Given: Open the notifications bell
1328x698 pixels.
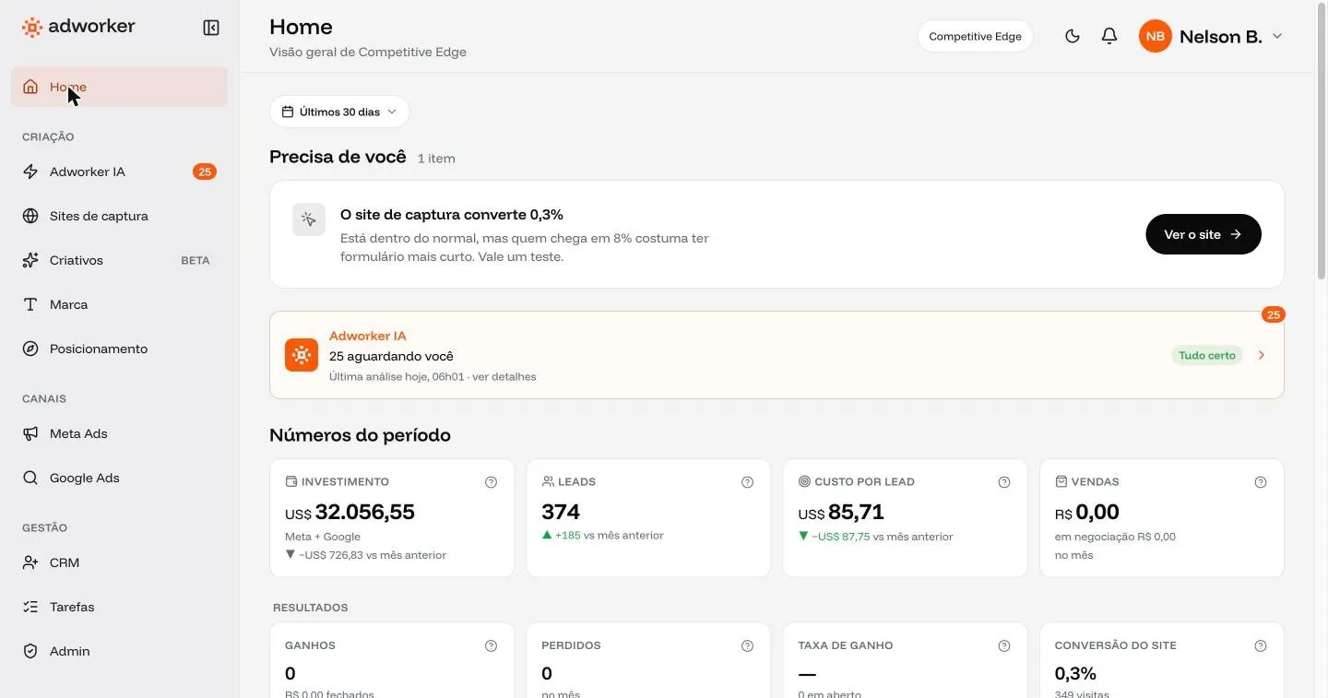Looking at the screenshot, I should click(1109, 36).
